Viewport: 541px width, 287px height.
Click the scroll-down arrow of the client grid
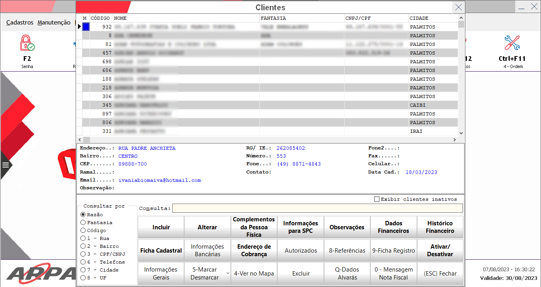click(x=461, y=134)
